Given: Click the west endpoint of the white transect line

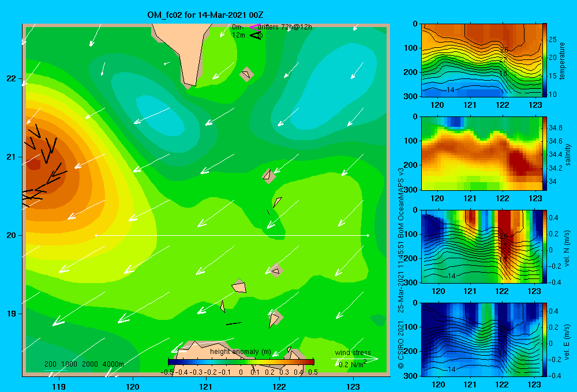Looking at the screenshot, I should tap(96, 235).
